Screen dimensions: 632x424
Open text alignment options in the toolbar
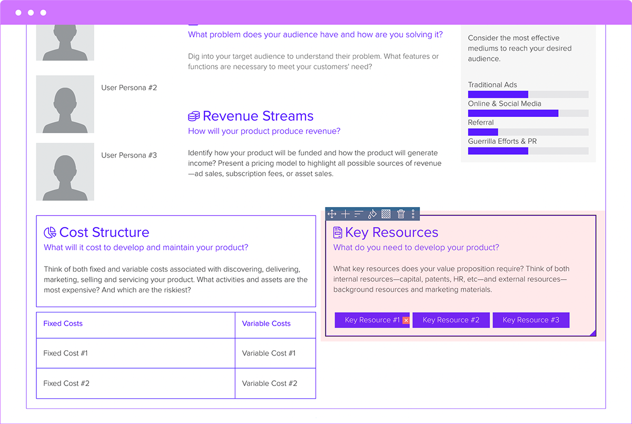358,214
